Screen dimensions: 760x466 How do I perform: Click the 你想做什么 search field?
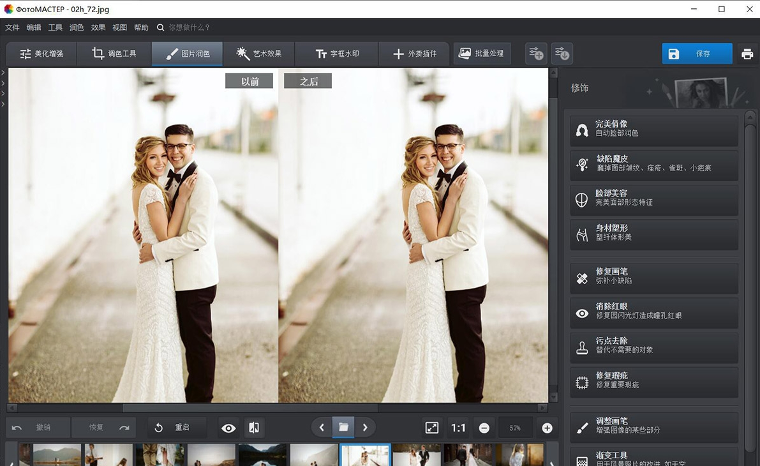coord(189,27)
